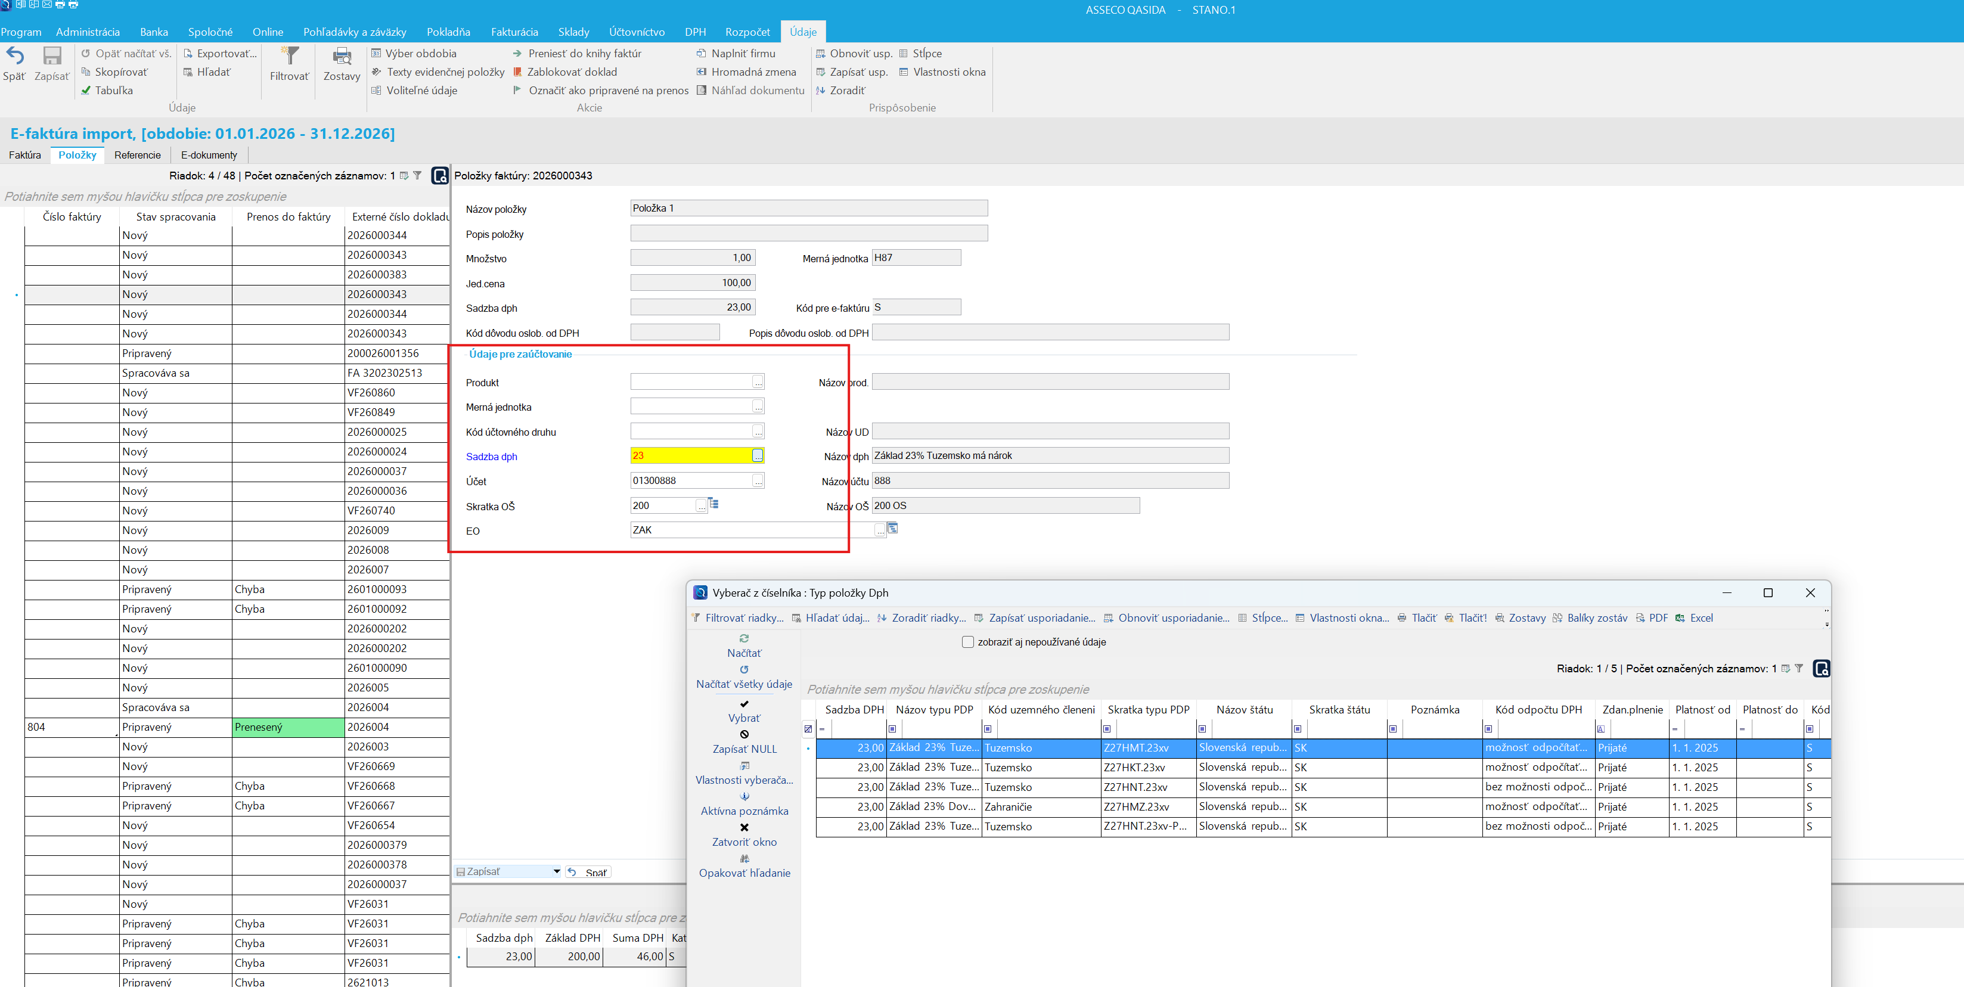
Task: Open the Fakturácia menu
Action: (x=514, y=32)
